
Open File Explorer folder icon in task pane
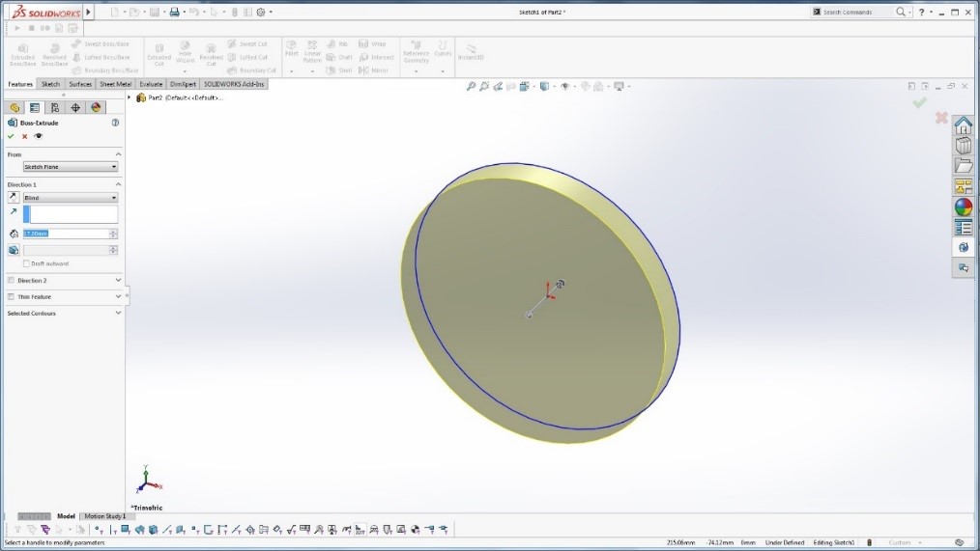click(x=963, y=166)
